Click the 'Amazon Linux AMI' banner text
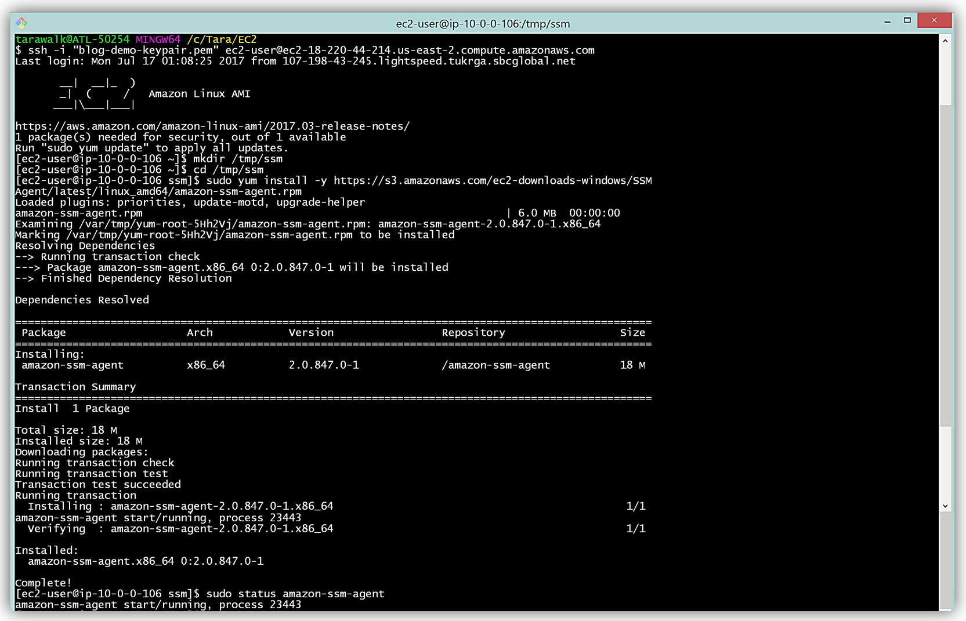The width and height of the screenshot is (966, 621). (x=199, y=94)
